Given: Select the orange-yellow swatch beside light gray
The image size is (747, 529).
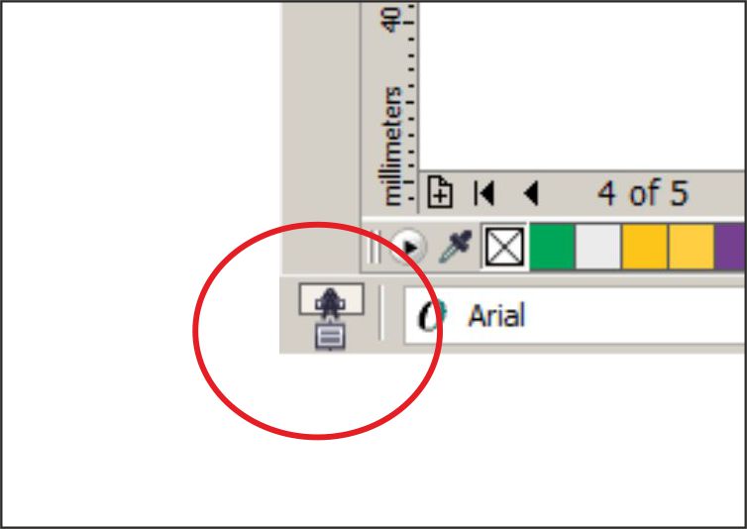Looking at the screenshot, I should (645, 247).
